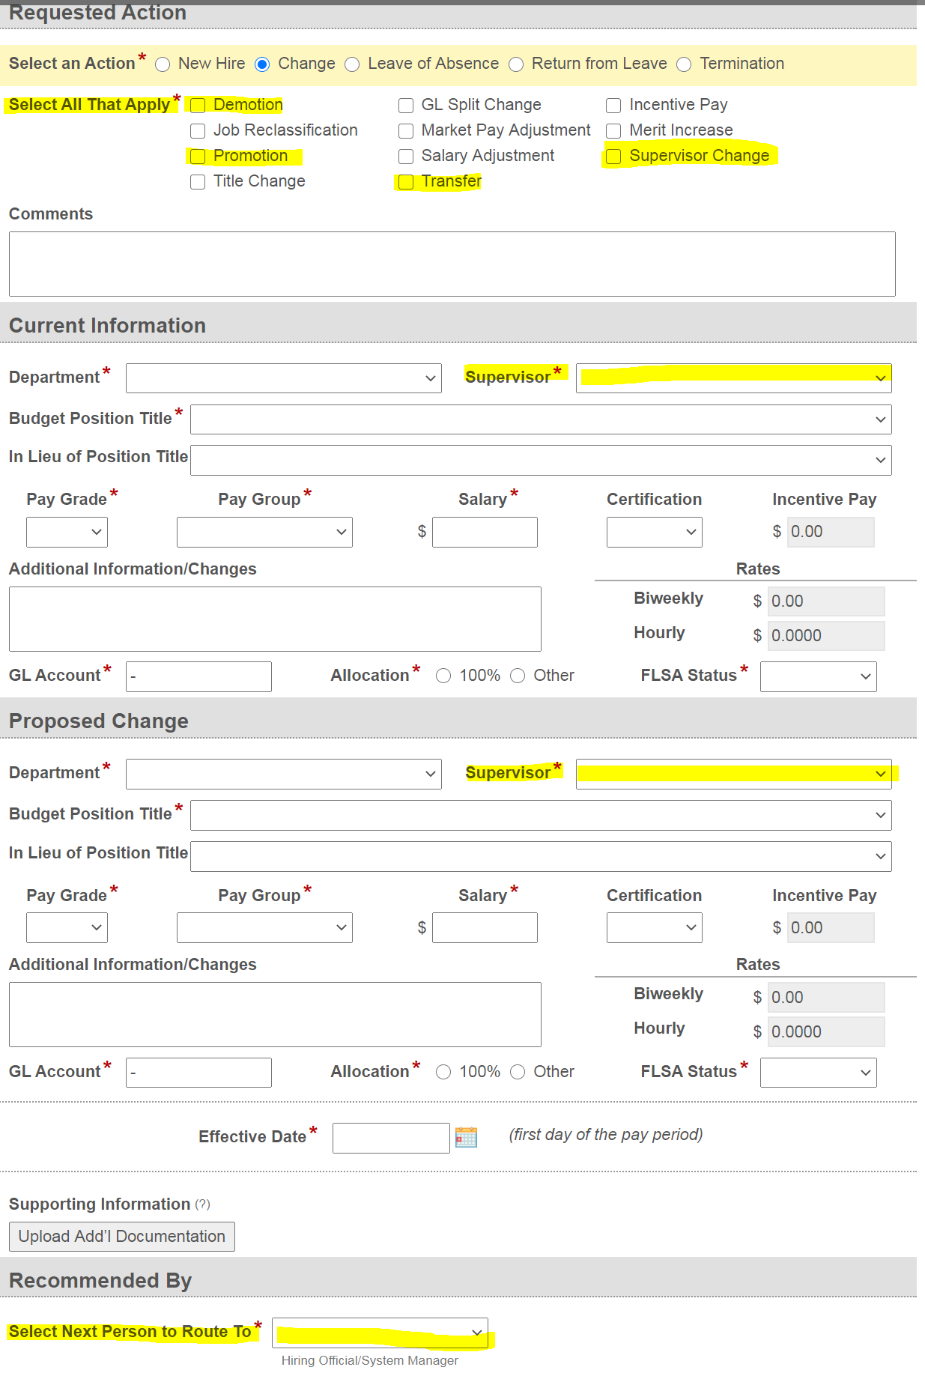Expand the Proposed Change Supervisor dropdown

coord(733,774)
